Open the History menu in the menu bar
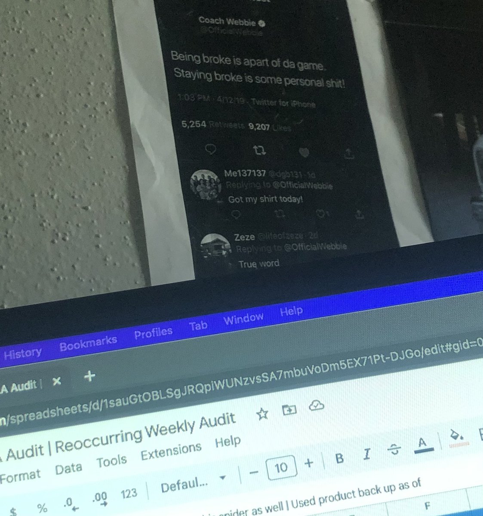Viewport: 483px width, 516px height. 22,353
